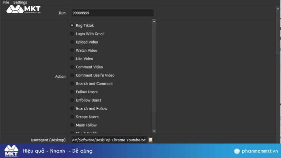Browse for Useragent file with folder icon

(150, 140)
